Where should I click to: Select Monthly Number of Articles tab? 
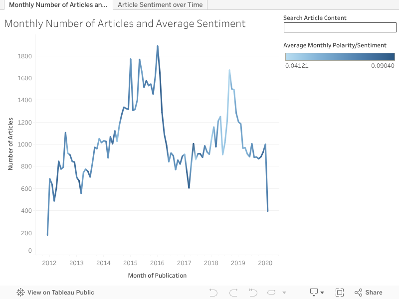pyautogui.click(x=58, y=4)
